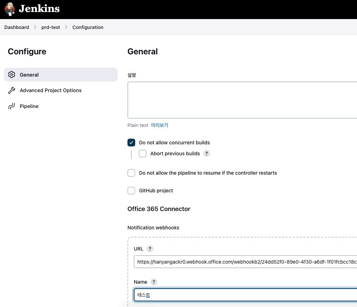Enable the Abort previous builds checkbox
357x307 pixels.
pyautogui.click(x=143, y=153)
